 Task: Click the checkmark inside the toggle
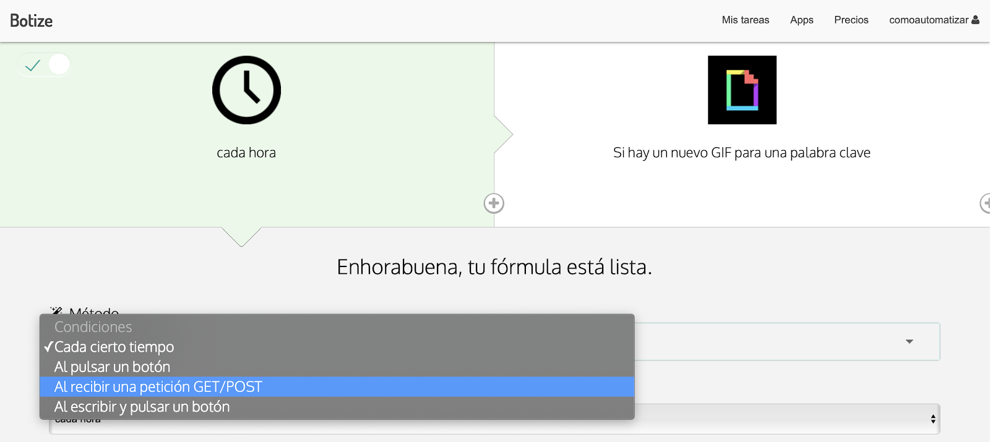pos(33,65)
